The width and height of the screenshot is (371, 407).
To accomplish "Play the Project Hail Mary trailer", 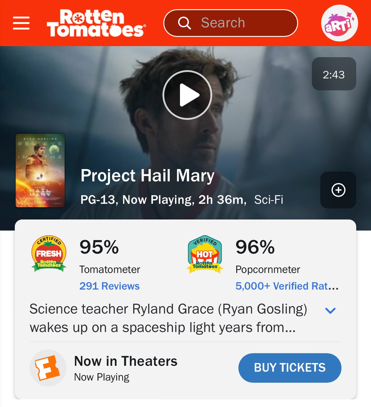I will tap(187, 95).
